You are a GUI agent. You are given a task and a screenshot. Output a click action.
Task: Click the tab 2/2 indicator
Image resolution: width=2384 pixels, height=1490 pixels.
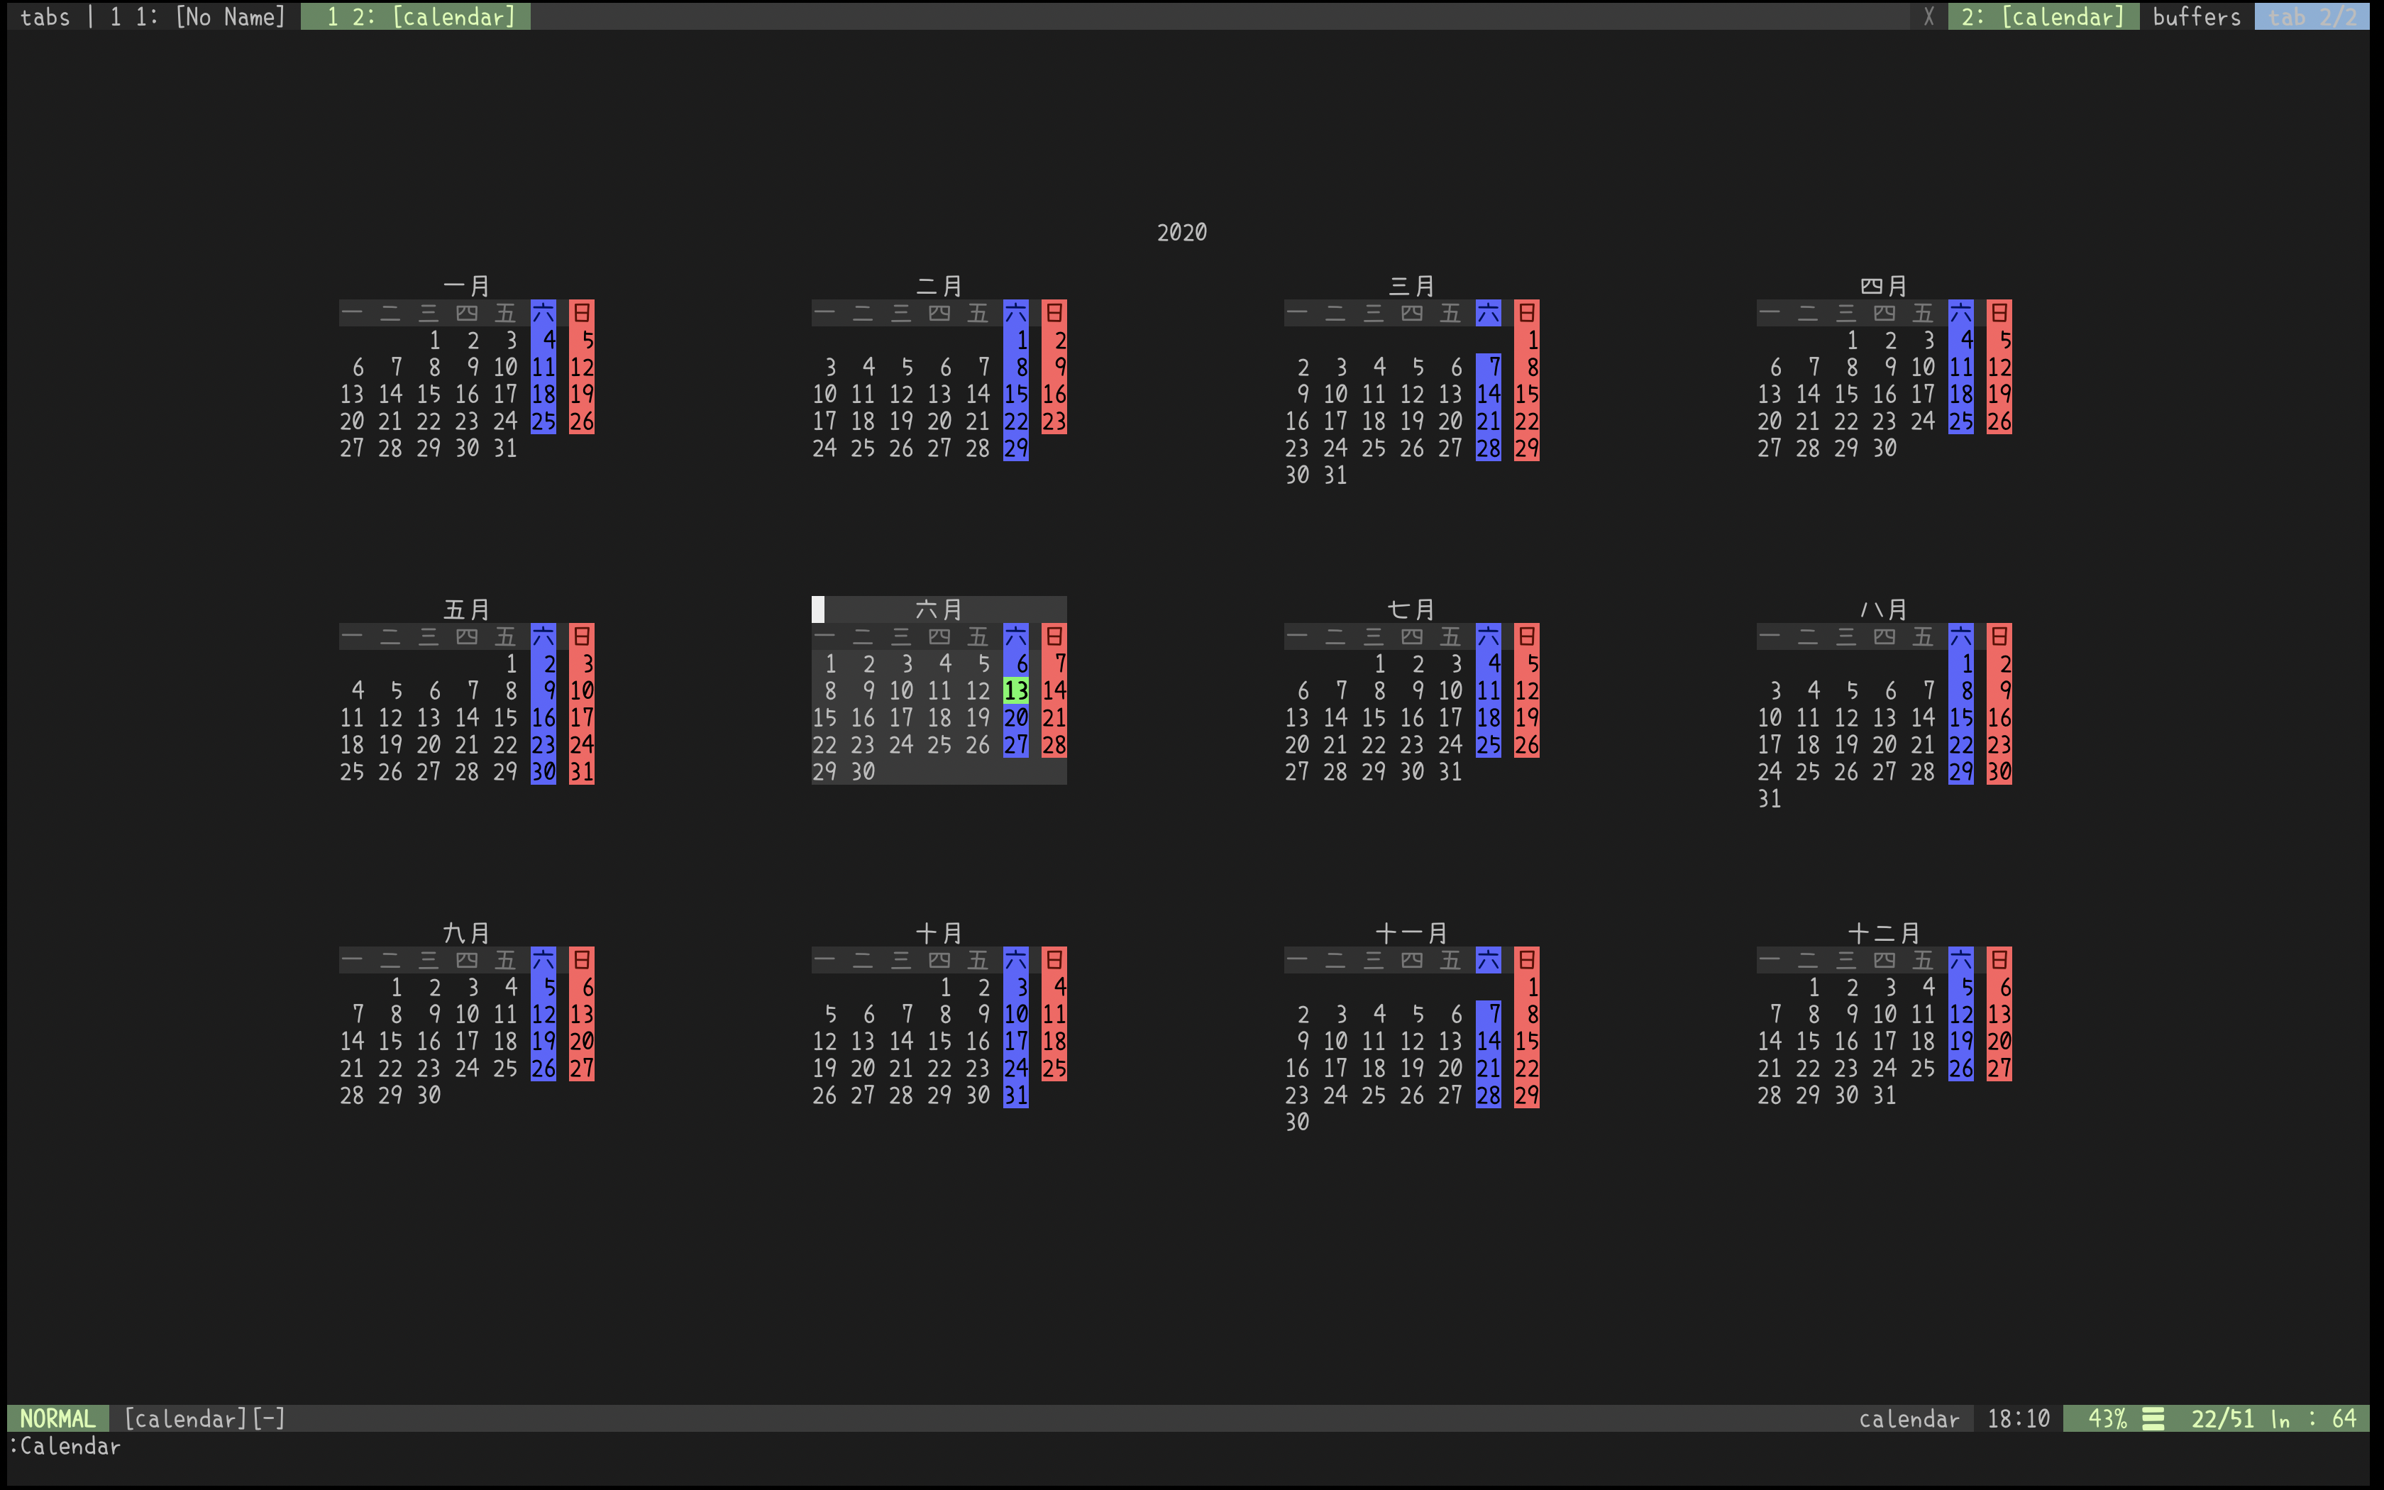(x=2311, y=17)
